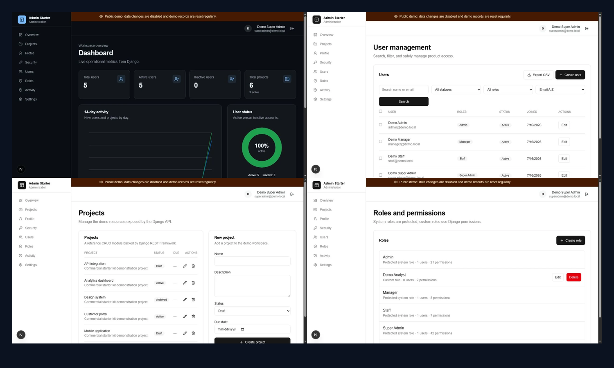Screen dimensions: 614x368
Task: Open the calendar picker in the Due date field
Action: 242,329
